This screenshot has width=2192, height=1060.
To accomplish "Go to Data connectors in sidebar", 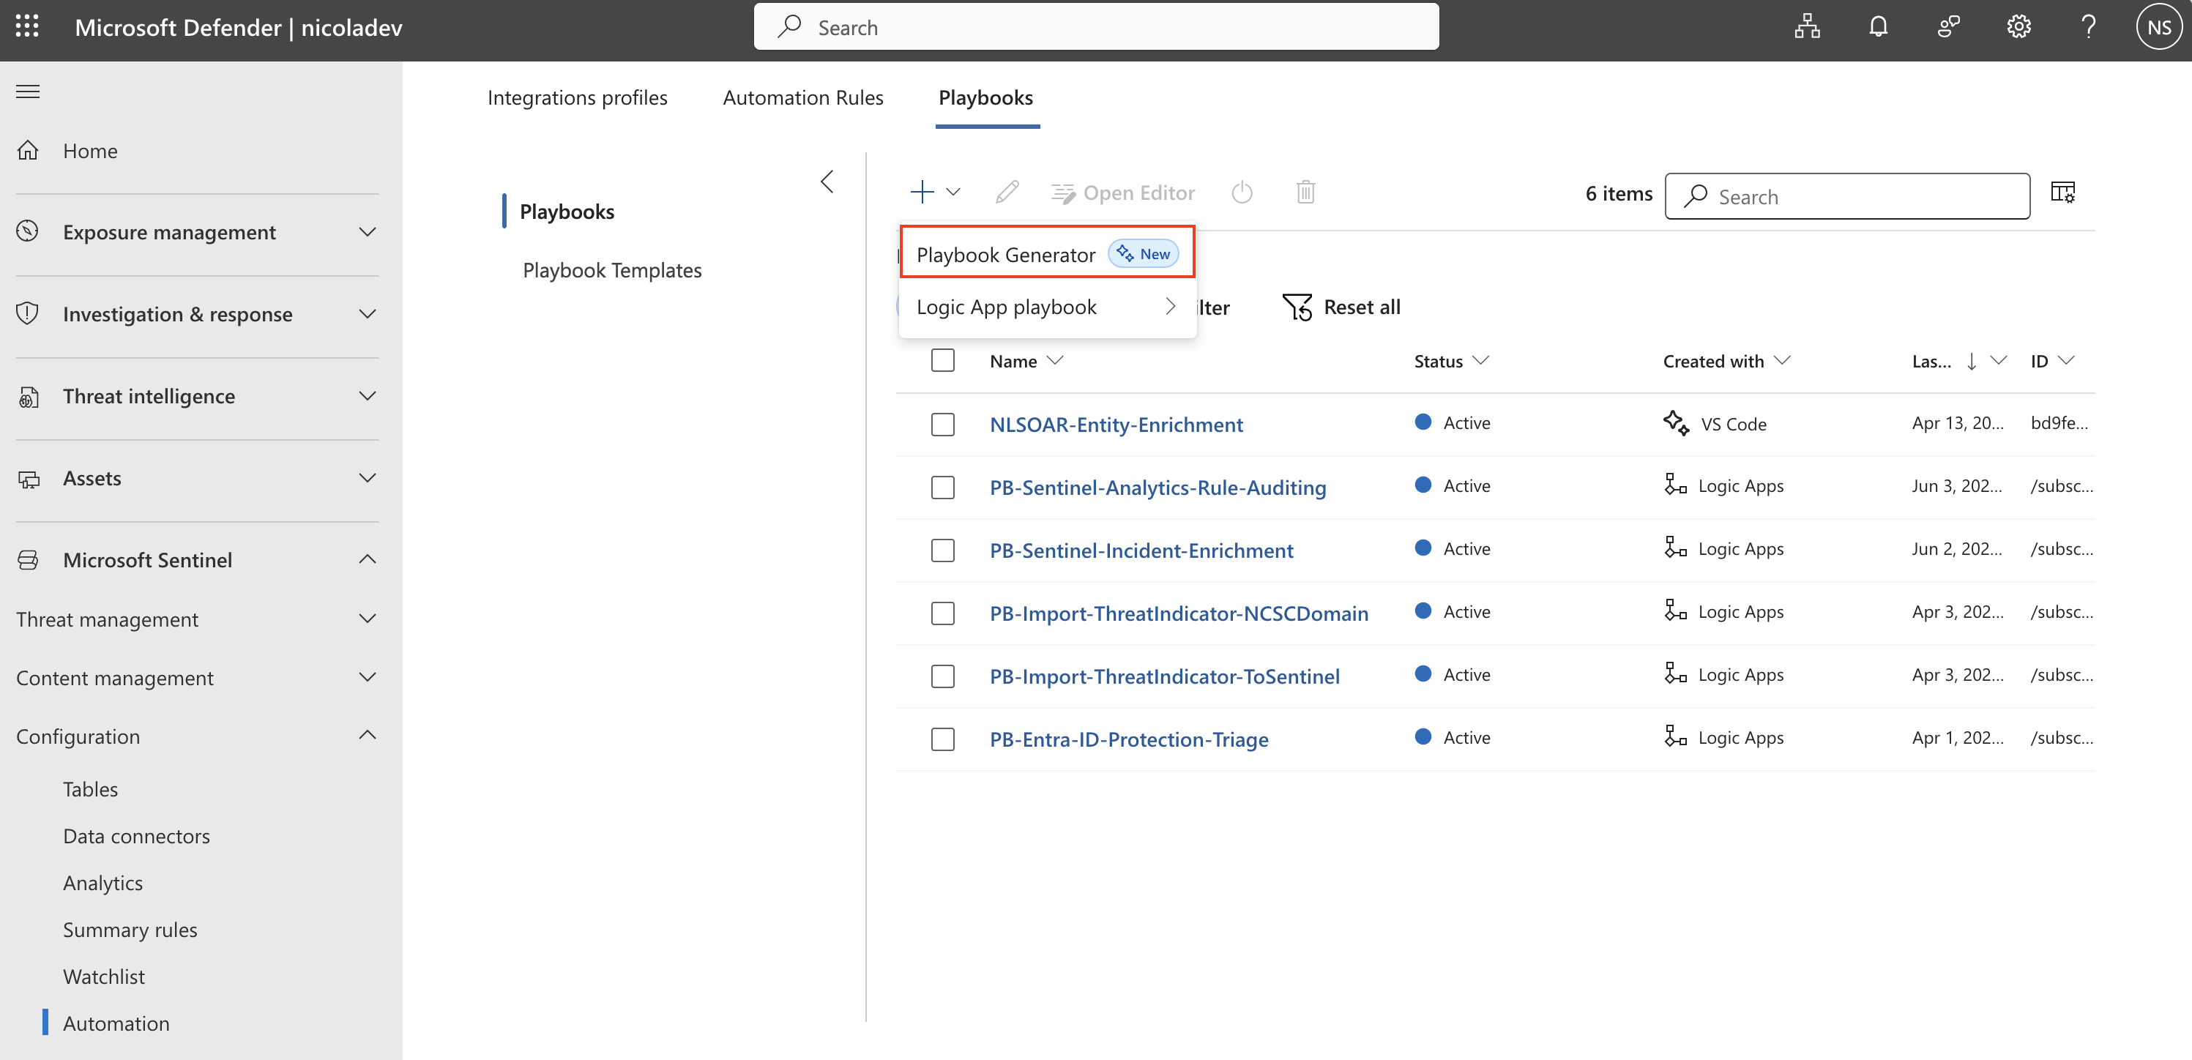I will coord(136,836).
